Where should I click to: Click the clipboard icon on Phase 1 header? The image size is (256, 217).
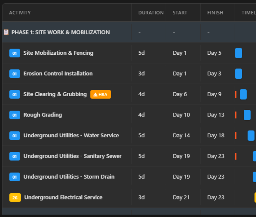(7, 32)
